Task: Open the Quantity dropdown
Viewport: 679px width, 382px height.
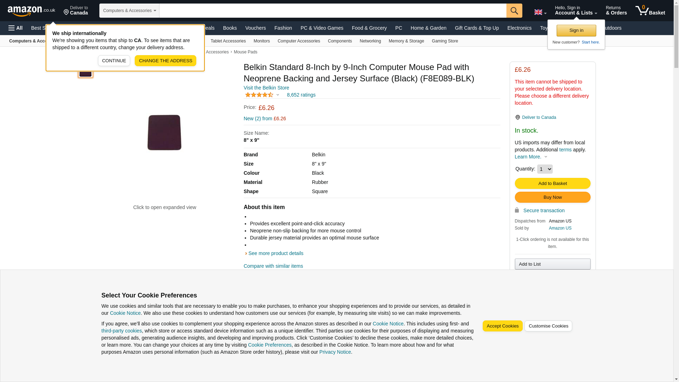Action: click(545, 169)
